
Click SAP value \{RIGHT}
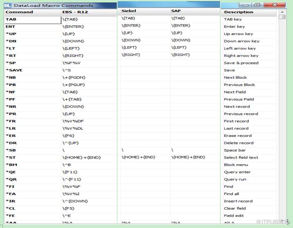181,55
